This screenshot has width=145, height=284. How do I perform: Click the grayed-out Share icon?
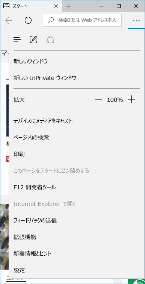(x=50, y=39)
